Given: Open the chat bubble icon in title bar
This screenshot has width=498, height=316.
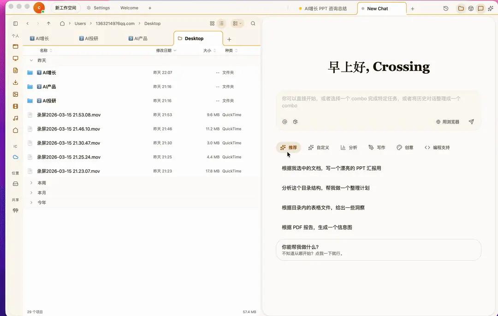Looking at the screenshot, I should coord(480,8).
